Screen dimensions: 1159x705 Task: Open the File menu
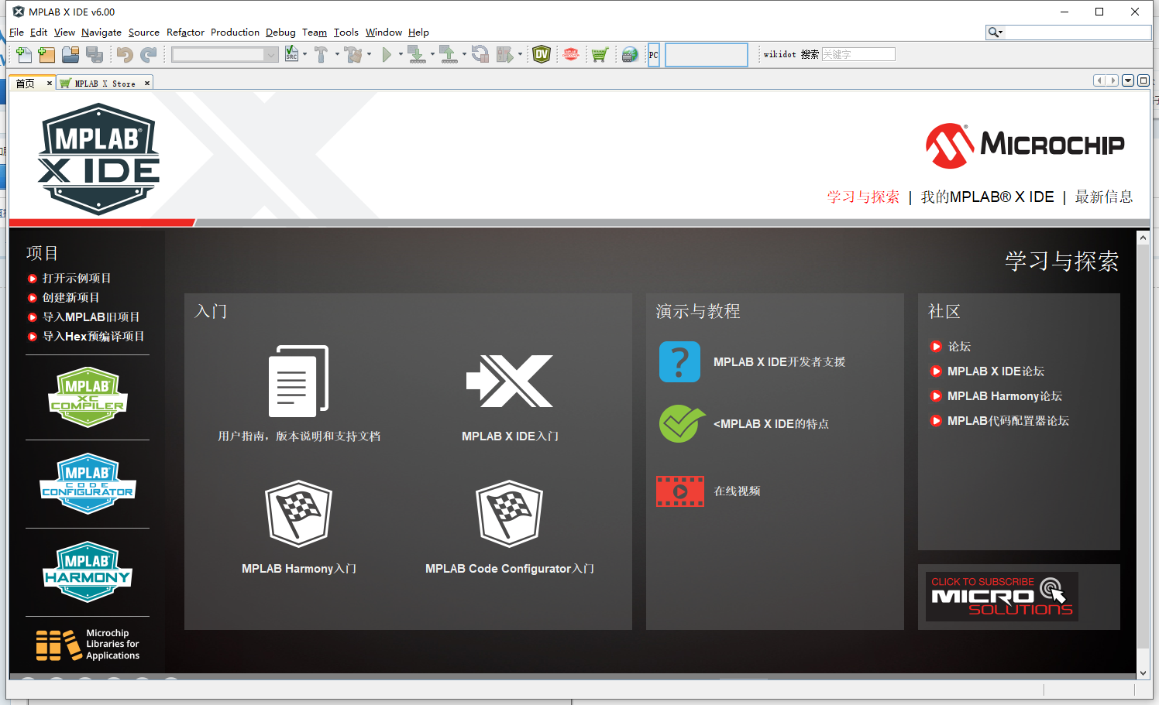(16, 33)
